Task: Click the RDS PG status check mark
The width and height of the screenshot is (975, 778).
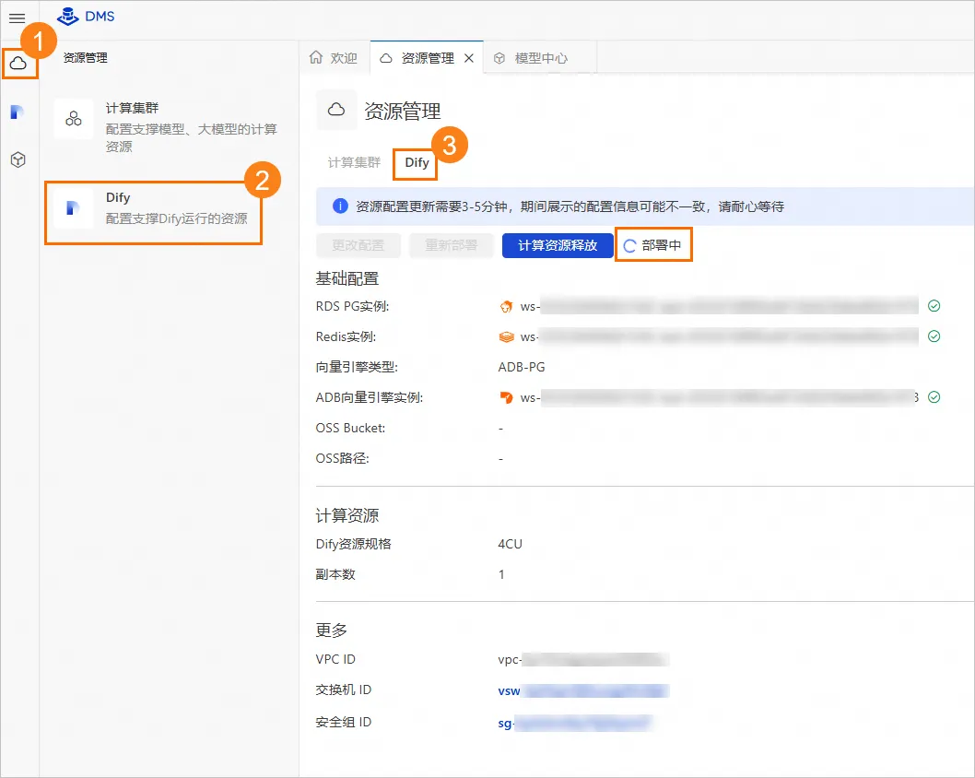Action: click(934, 305)
